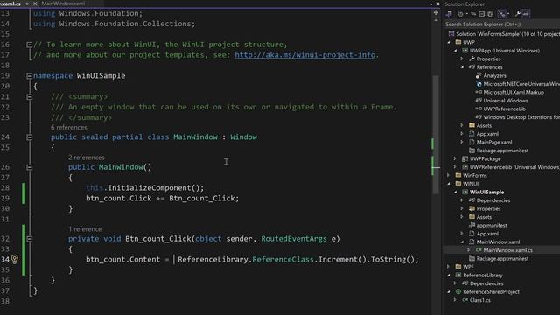Collapse the References node under UWPApp

tap(462, 67)
